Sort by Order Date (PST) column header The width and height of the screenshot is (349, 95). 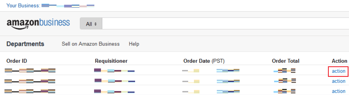coord(204,61)
